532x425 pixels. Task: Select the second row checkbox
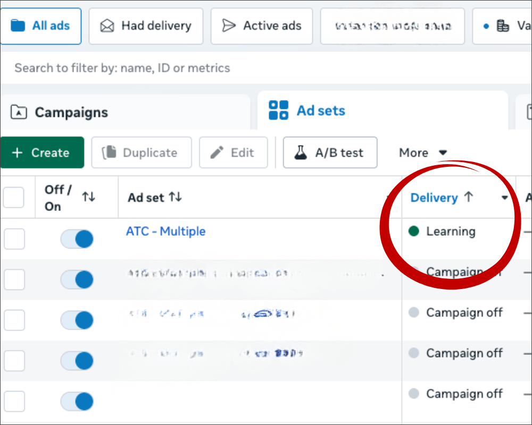coord(14,279)
